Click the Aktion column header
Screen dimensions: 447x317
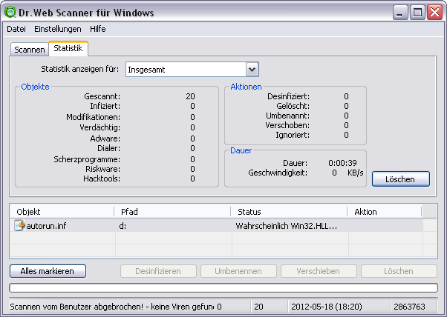pyautogui.click(x=385, y=212)
